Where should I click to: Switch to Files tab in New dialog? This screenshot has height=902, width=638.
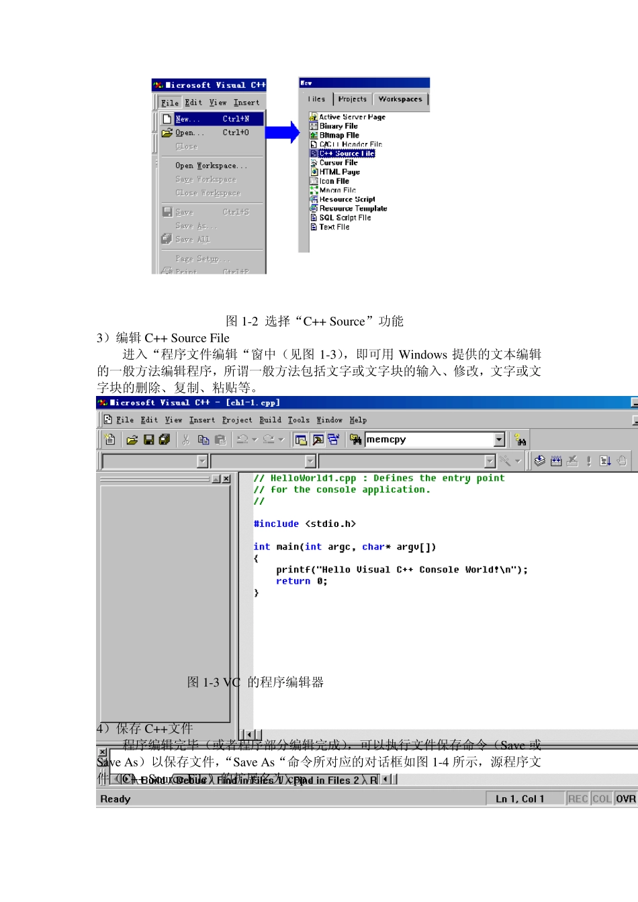pyautogui.click(x=316, y=99)
